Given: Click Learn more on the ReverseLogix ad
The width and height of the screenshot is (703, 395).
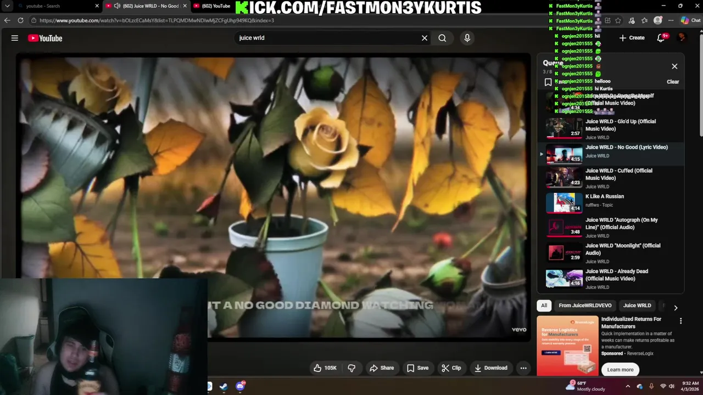Looking at the screenshot, I should point(620,370).
